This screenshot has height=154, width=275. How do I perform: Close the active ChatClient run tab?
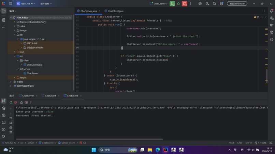coord(81,96)
